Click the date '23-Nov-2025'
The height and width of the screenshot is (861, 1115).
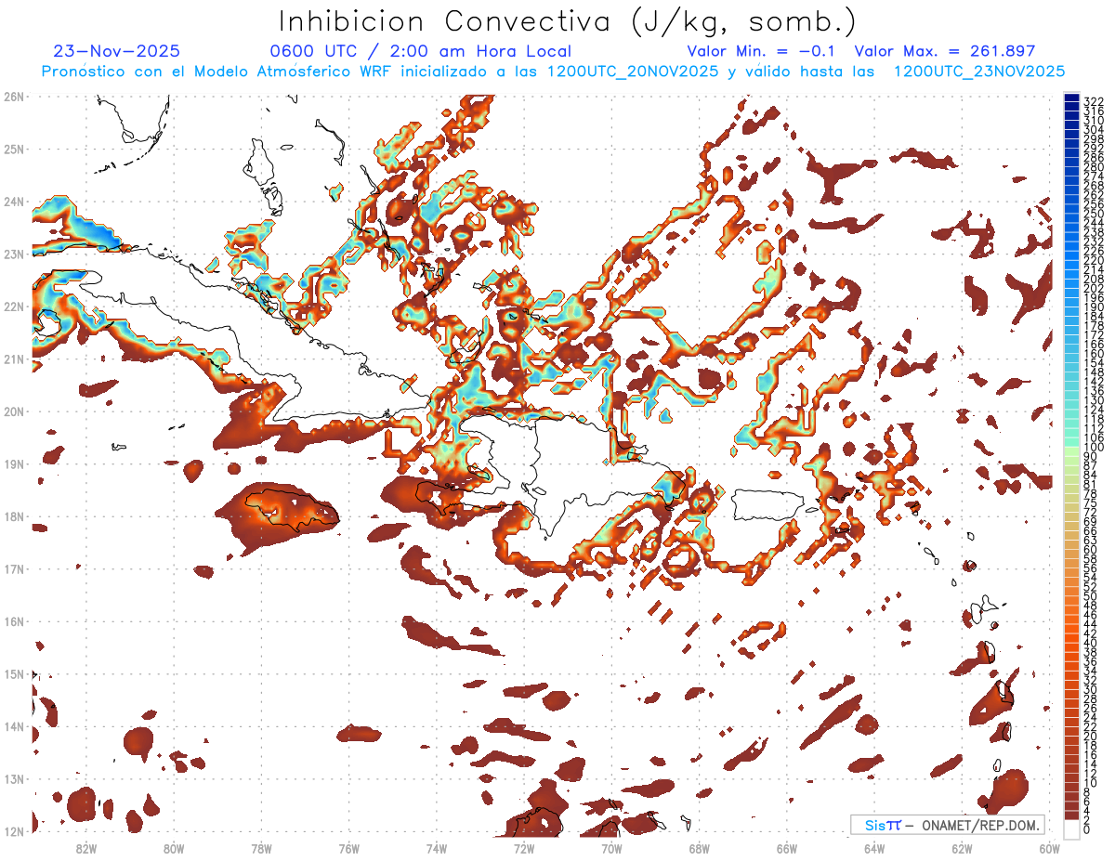pos(117,52)
